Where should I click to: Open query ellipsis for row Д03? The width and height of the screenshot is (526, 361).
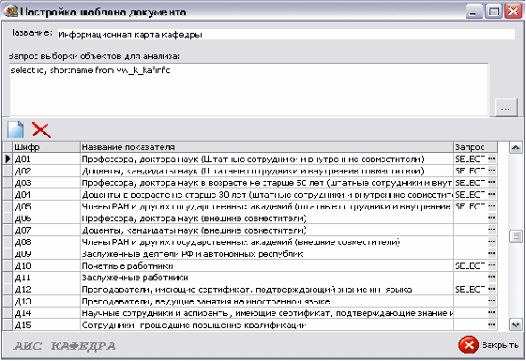tap(492, 183)
